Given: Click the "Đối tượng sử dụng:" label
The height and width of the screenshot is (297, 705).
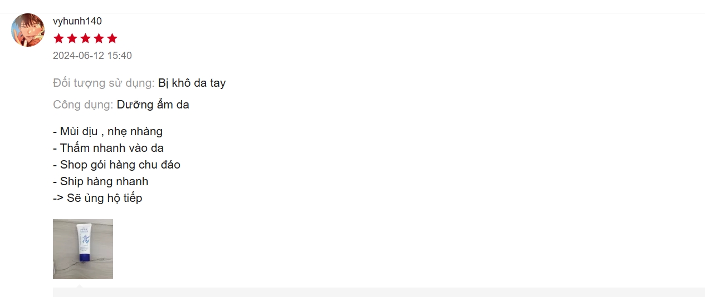Looking at the screenshot, I should pos(104,83).
